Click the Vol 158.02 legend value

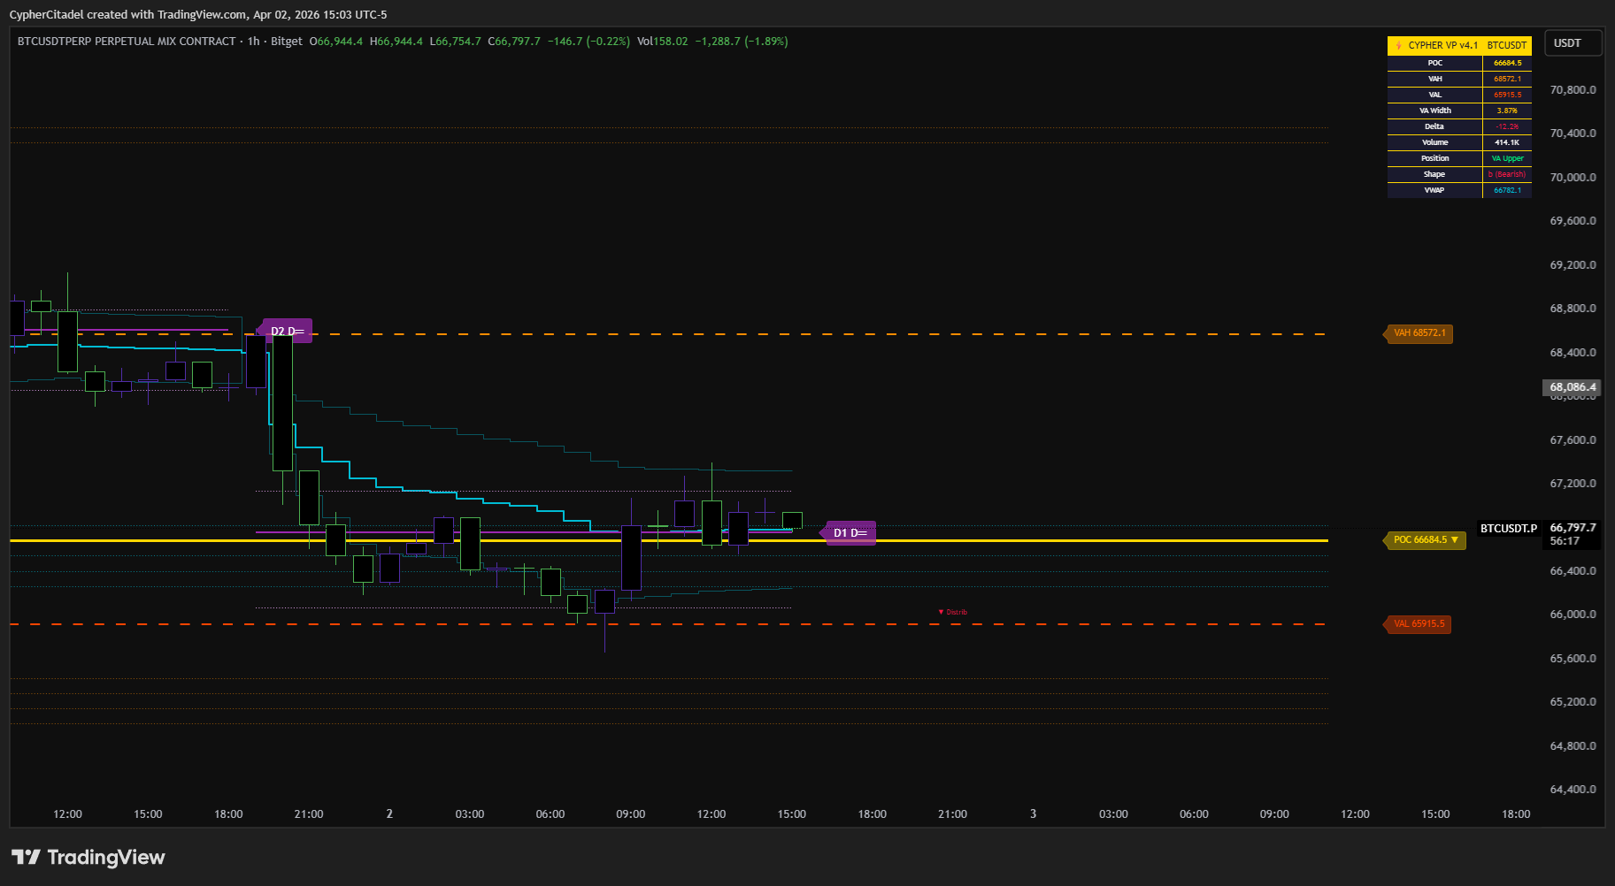pos(662,42)
